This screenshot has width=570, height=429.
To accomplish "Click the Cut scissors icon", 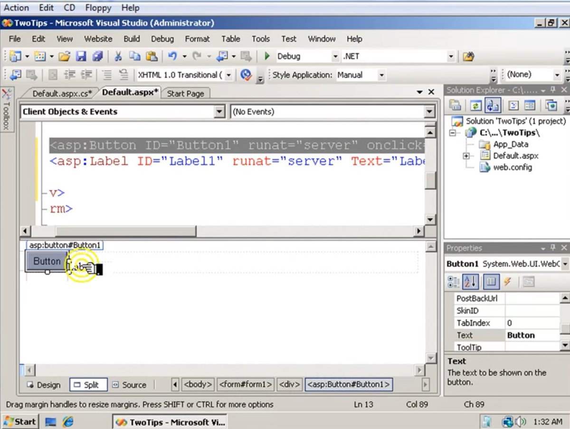I will 118,56.
